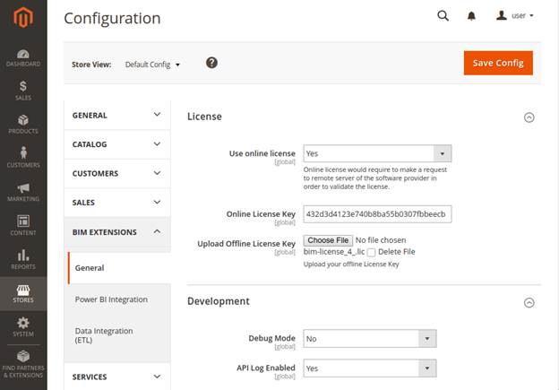The width and height of the screenshot is (559, 390).
Task: Expand the SERVICES configuration section
Action: (117, 377)
